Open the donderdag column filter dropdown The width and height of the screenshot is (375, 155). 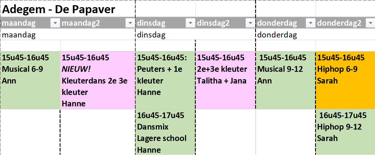[311, 23]
